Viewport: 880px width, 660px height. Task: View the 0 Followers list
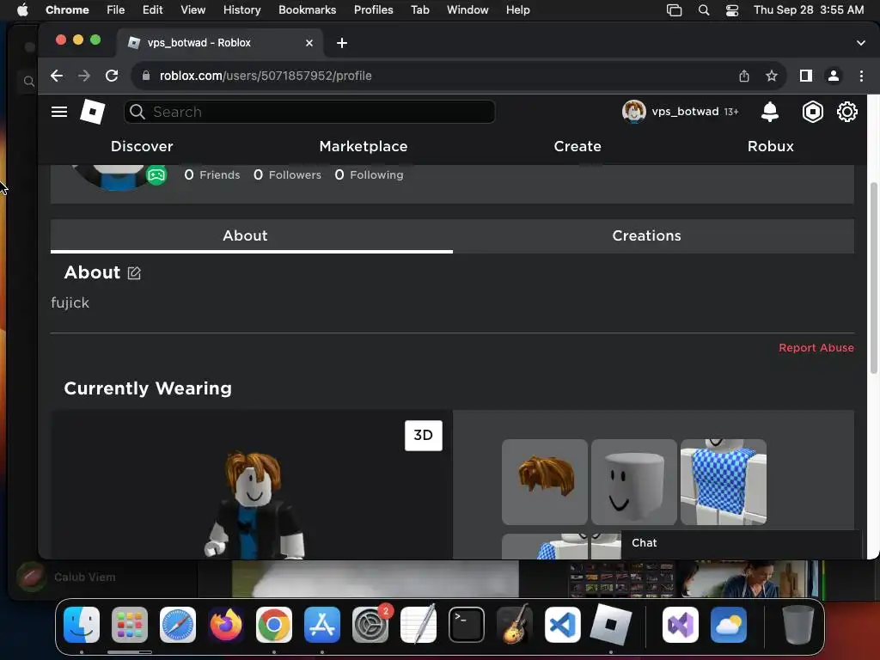287,175
